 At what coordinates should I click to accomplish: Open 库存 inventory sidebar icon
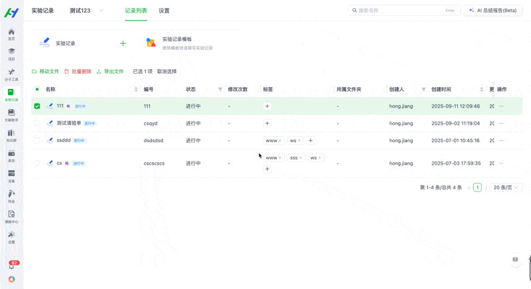11,156
